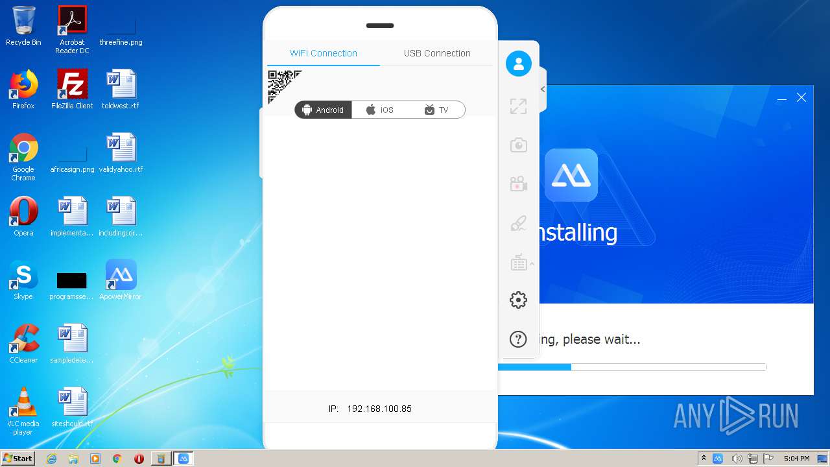The image size is (830, 467).
Task: Collapse the side toolbar with the arrow
Action: coord(543,90)
